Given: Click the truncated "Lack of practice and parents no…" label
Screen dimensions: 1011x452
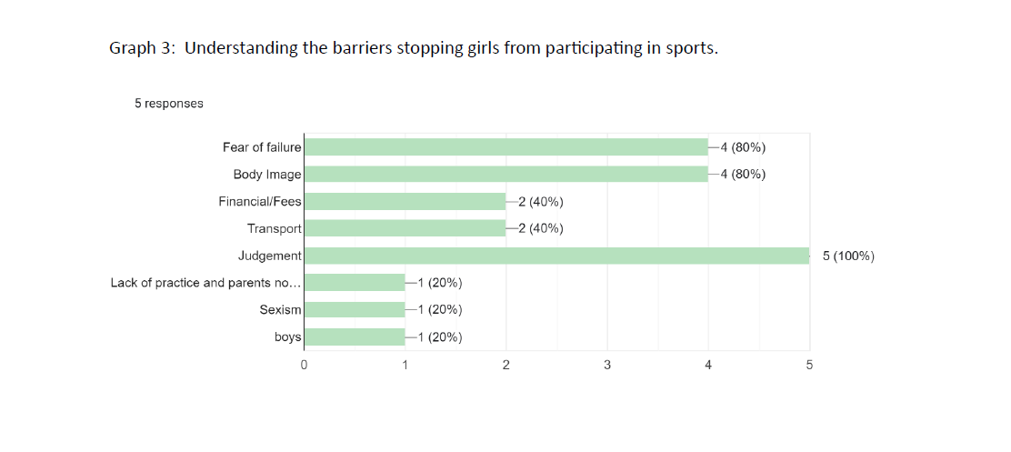Looking at the screenshot, I should [205, 283].
